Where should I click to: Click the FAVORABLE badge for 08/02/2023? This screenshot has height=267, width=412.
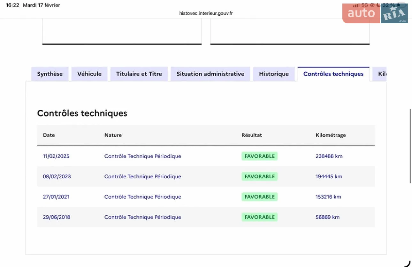[260, 176]
